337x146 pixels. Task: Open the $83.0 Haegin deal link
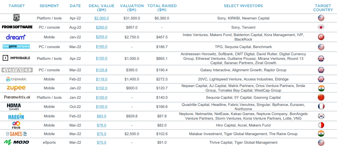pos(102,116)
